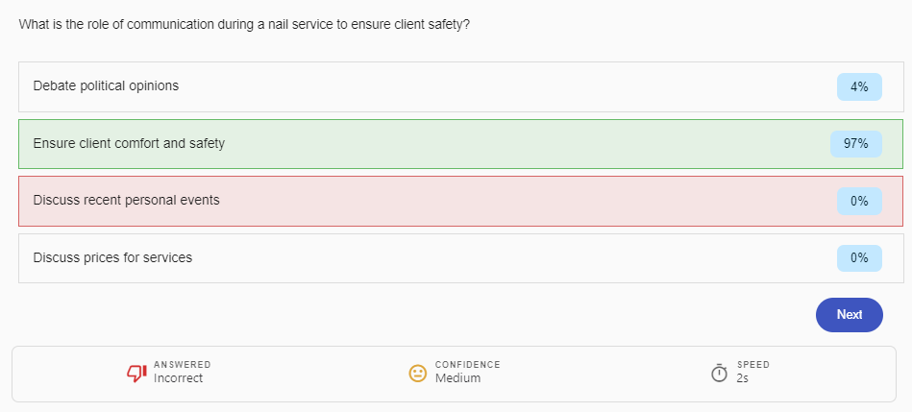The height and width of the screenshot is (412, 912).
Task: Click the 97% response badge
Action: click(x=855, y=144)
